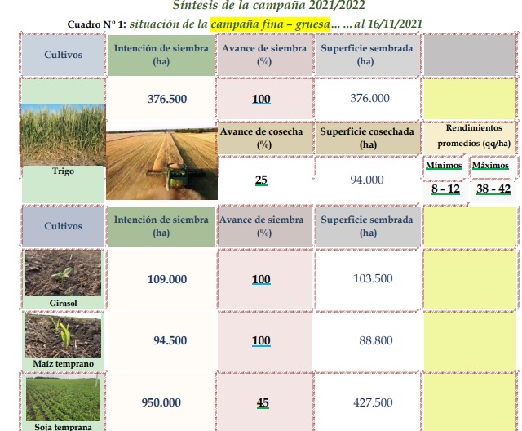This screenshot has width=522, height=431.
Task: Click the Soja temprana field image
Action: coord(63,398)
